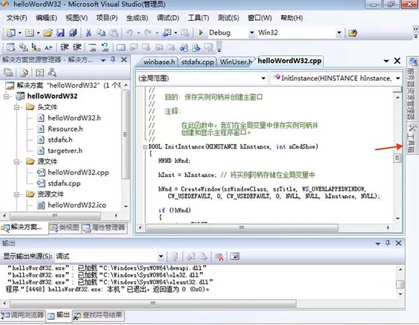Pin the Solution Explorer panel
The height and width of the screenshot is (325, 419).
(x=113, y=59)
